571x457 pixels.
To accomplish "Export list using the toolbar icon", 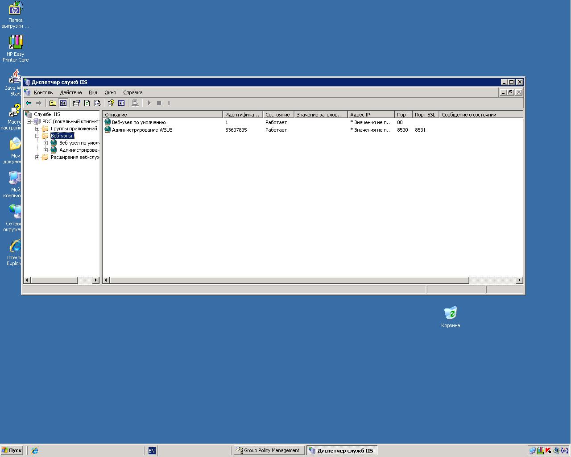I will click(x=98, y=103).
